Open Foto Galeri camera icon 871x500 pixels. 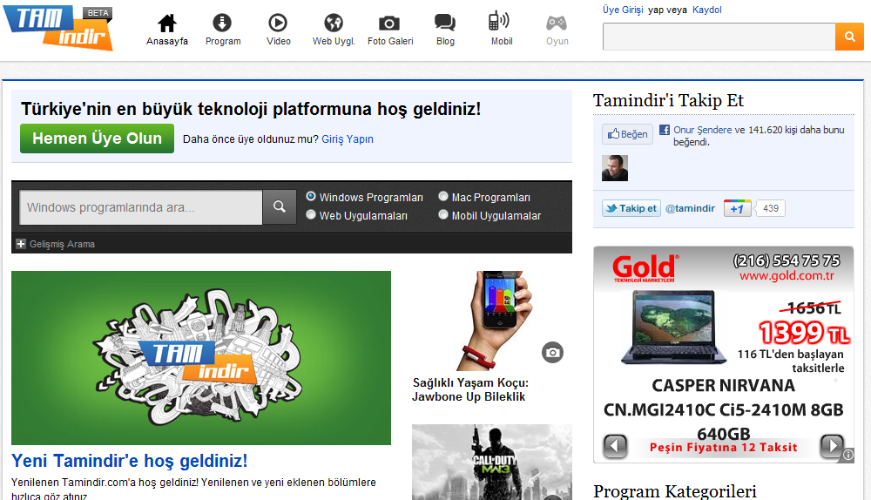pos(389,24)
